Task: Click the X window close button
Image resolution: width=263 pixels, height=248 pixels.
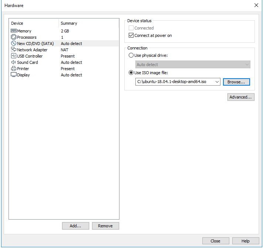Action: (256, 5)
